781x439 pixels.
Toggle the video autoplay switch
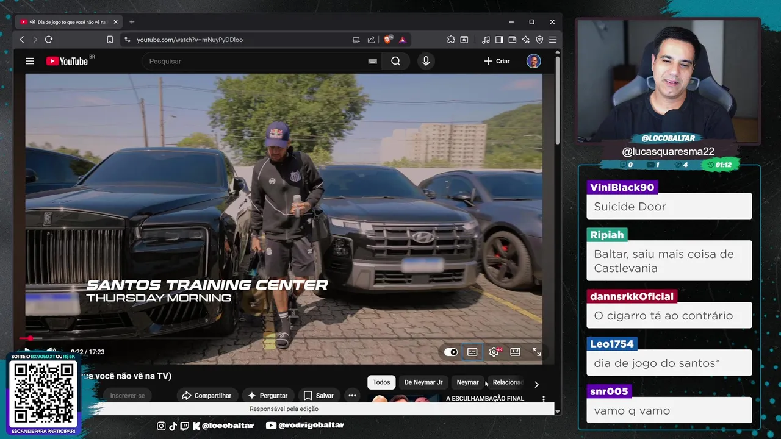click(451, 352)
